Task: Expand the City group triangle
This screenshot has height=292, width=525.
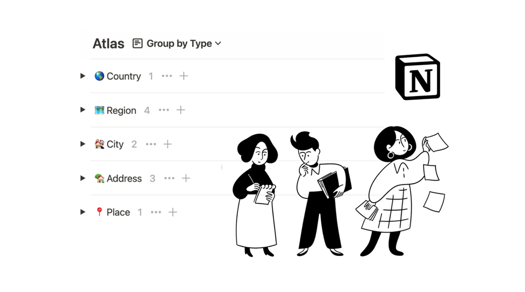Action: point(83,144)
